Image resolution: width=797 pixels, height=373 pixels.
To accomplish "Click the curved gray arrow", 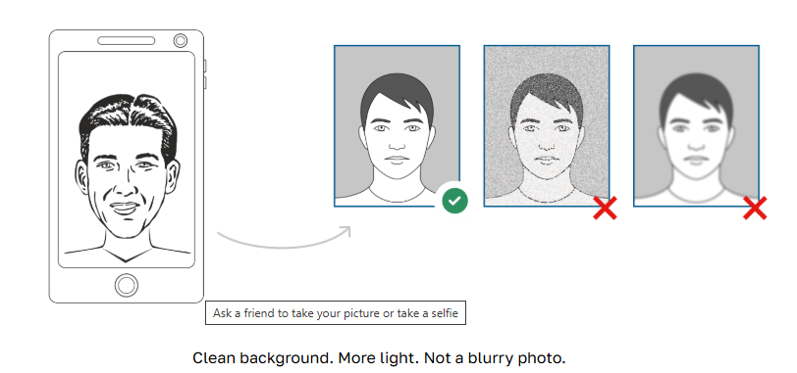I will tap(284, 238).
